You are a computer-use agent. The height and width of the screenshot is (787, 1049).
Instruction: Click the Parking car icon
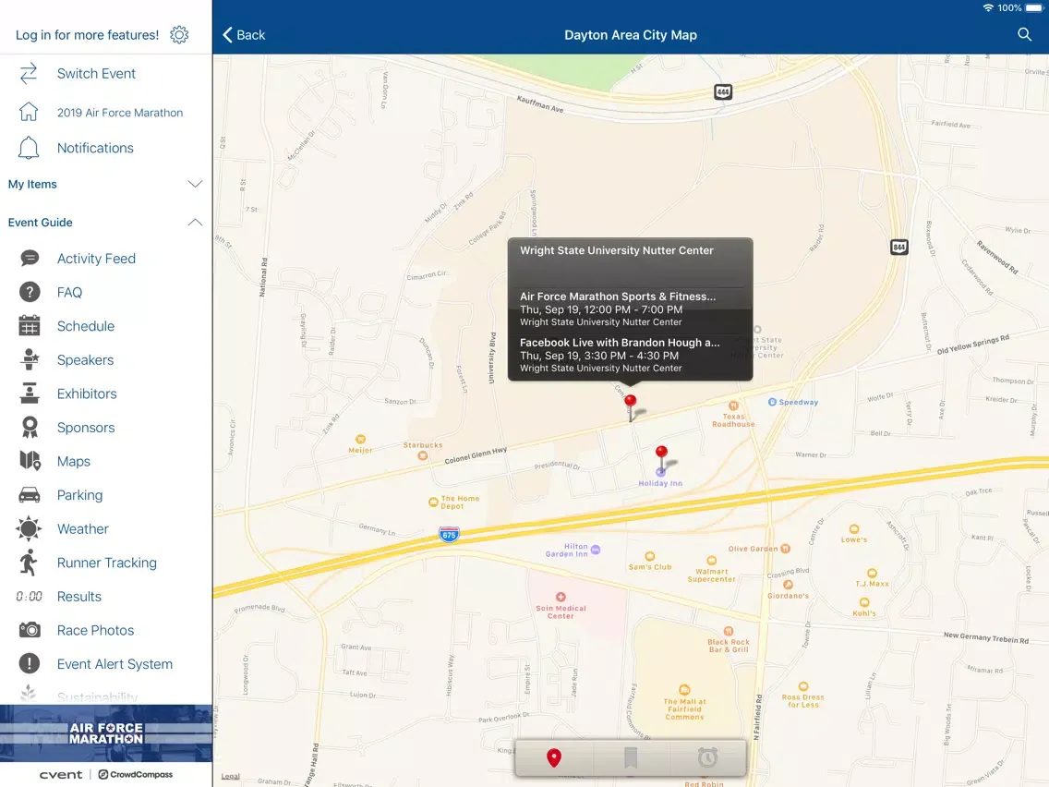(x=30, y=495)
